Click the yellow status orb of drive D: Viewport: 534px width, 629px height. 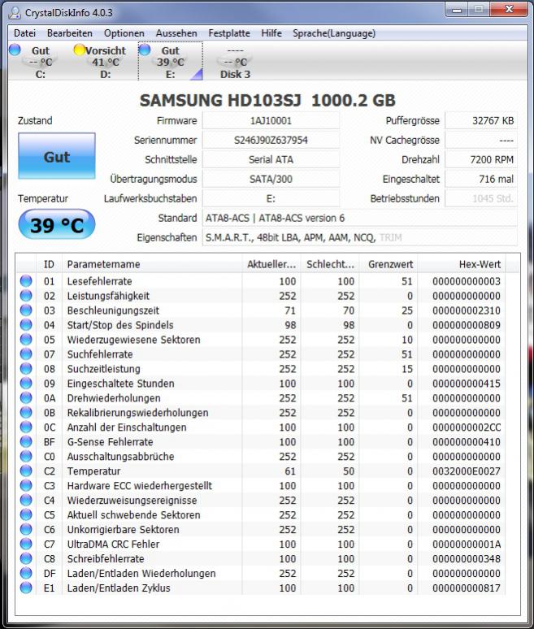pos(80,50)
